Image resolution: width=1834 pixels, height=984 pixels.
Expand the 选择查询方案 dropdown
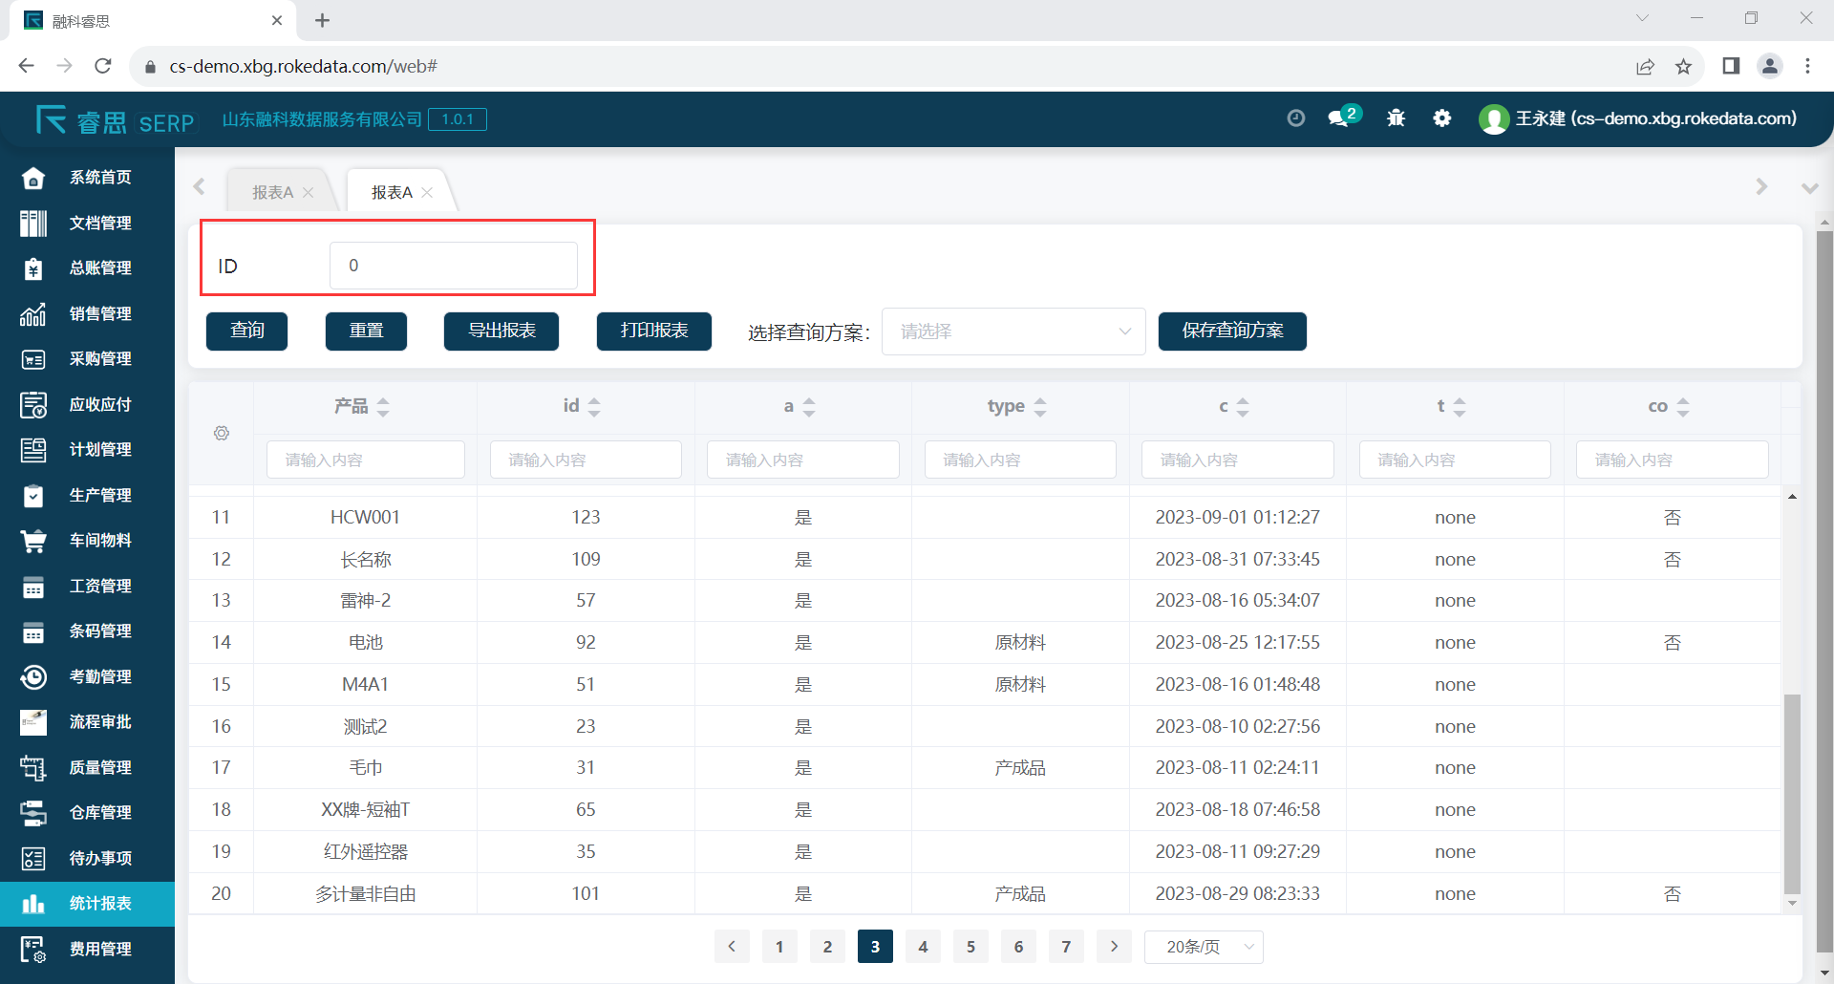pyautogui.click(x=1013, y=332)
